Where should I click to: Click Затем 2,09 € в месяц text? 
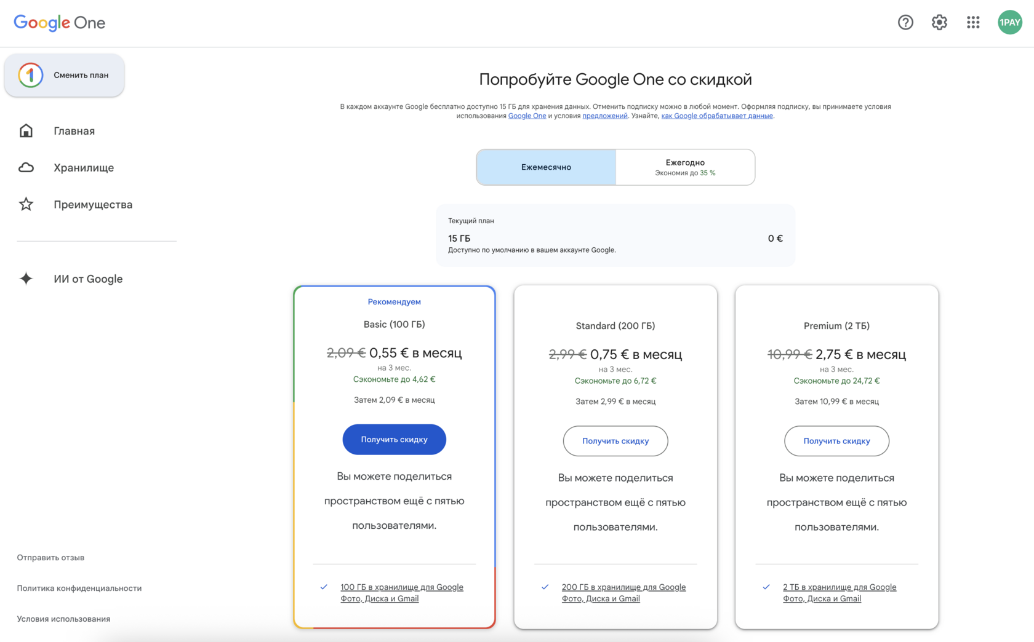coord(395,400)
